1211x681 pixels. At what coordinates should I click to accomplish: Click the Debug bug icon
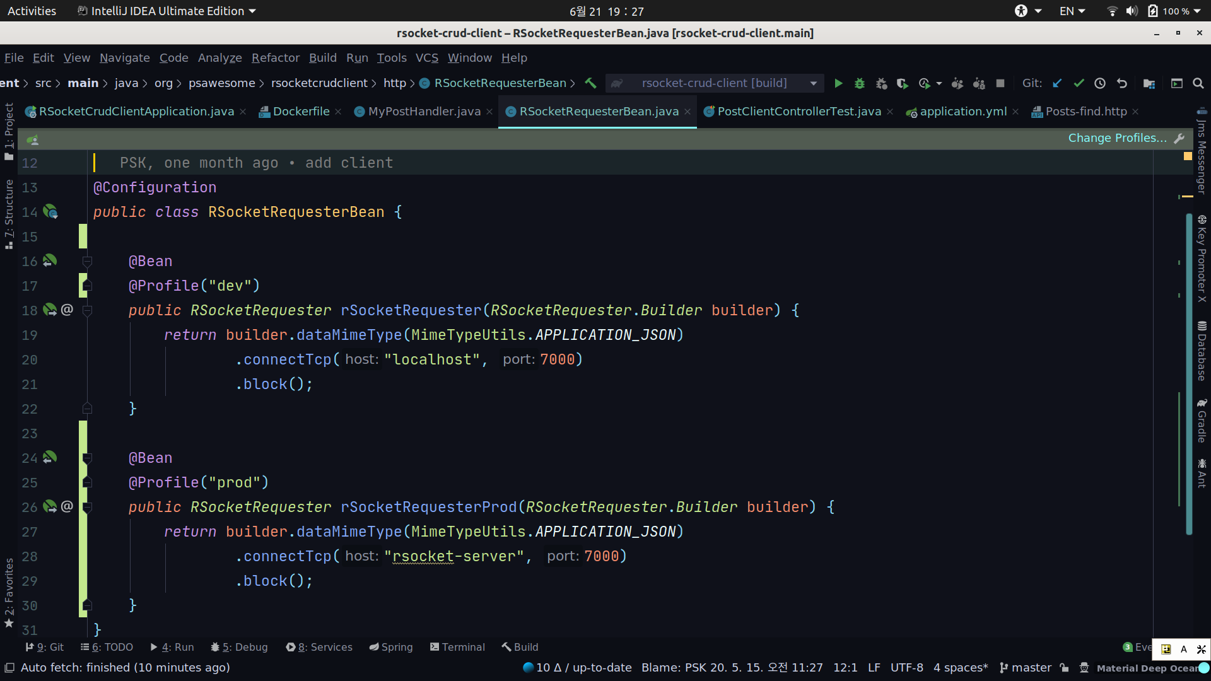[x=859, y=83]
